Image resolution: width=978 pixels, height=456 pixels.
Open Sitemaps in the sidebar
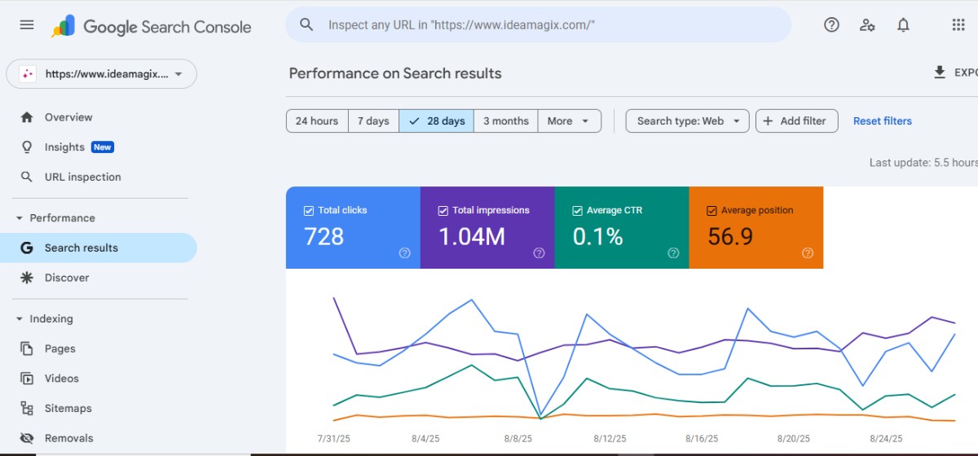[68, 408]
